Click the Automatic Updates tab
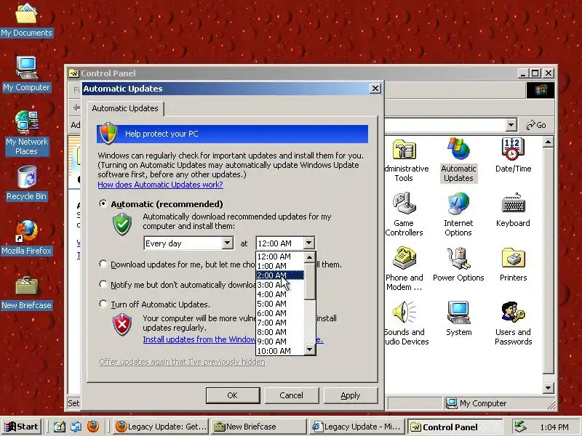The height and width of the screenshot is (436, 582). [125, 108]
